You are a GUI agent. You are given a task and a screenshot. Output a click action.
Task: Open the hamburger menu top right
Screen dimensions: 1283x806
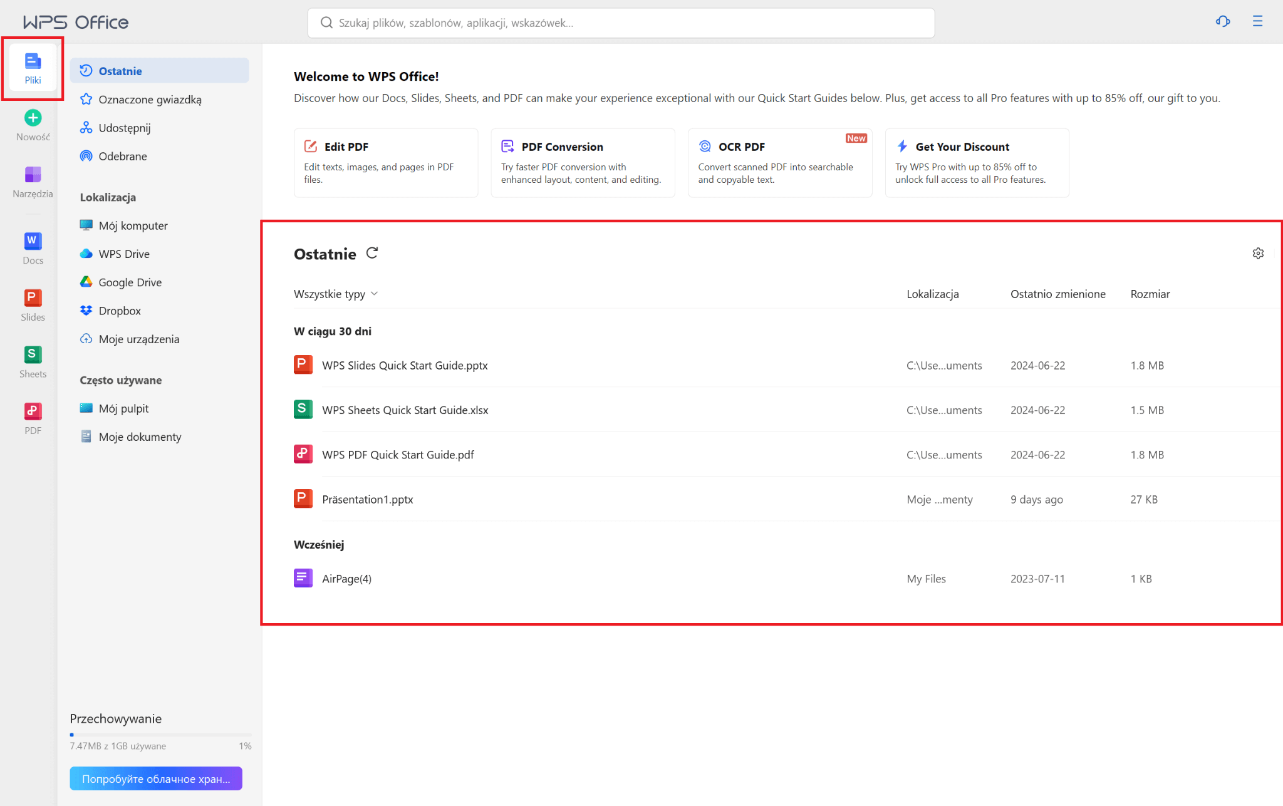tap(1258, 21)
